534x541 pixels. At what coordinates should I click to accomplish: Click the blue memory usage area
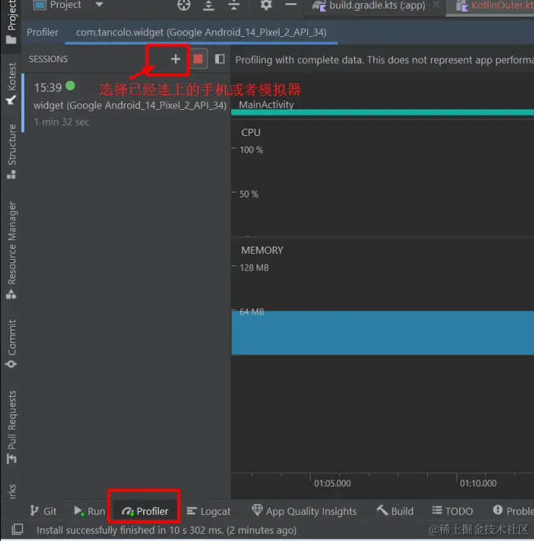(x=382, y=333)
